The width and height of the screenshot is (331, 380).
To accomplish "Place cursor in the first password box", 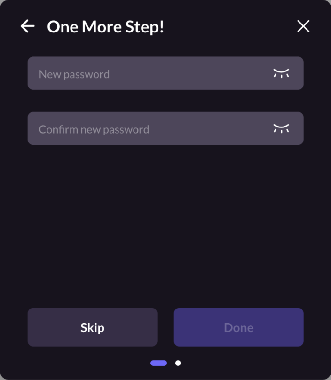I will [x=146, y=73].
